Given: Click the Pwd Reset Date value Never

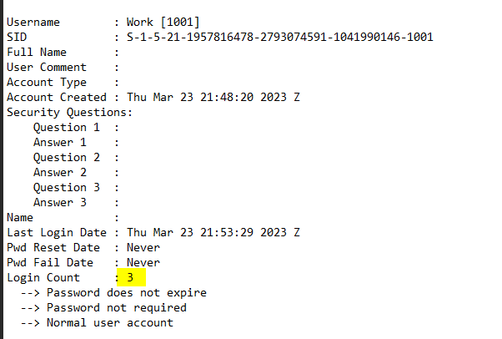Looking at the screenshot, I should coord(143,247).
